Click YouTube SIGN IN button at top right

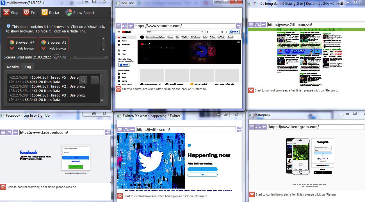pyautogui.click(x=234, y=32)
